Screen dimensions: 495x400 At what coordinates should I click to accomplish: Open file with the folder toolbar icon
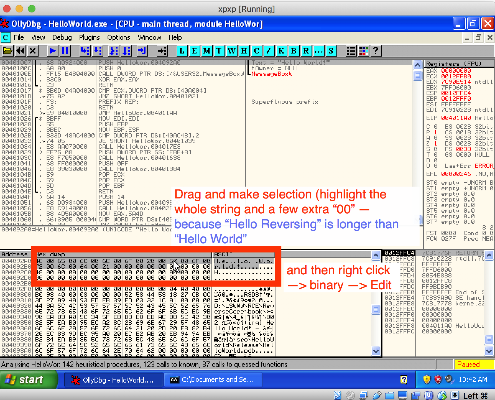coord(8,51)
